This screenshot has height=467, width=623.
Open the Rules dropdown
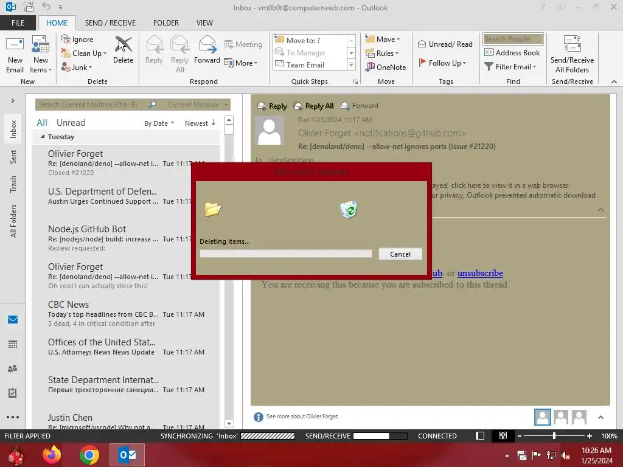382,54
